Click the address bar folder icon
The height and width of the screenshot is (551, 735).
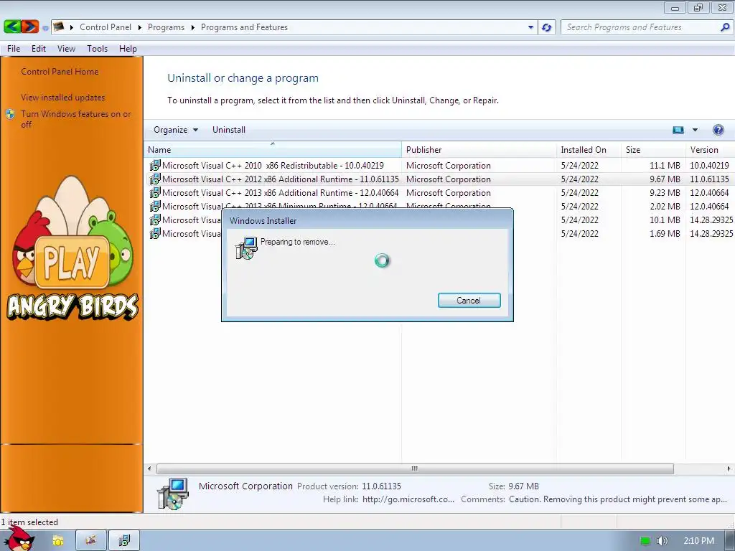point(59,27)
